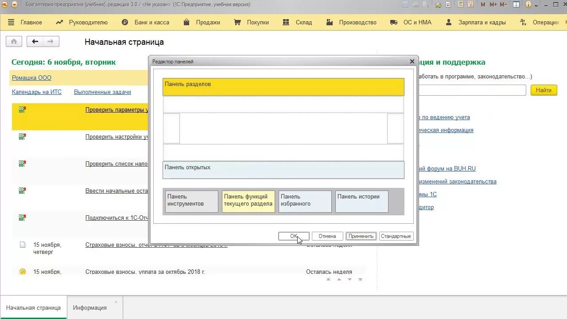This screenshot has width=567, height=319.
Task: Open the ОС и НМА section
Action: [x=411, y=22]
